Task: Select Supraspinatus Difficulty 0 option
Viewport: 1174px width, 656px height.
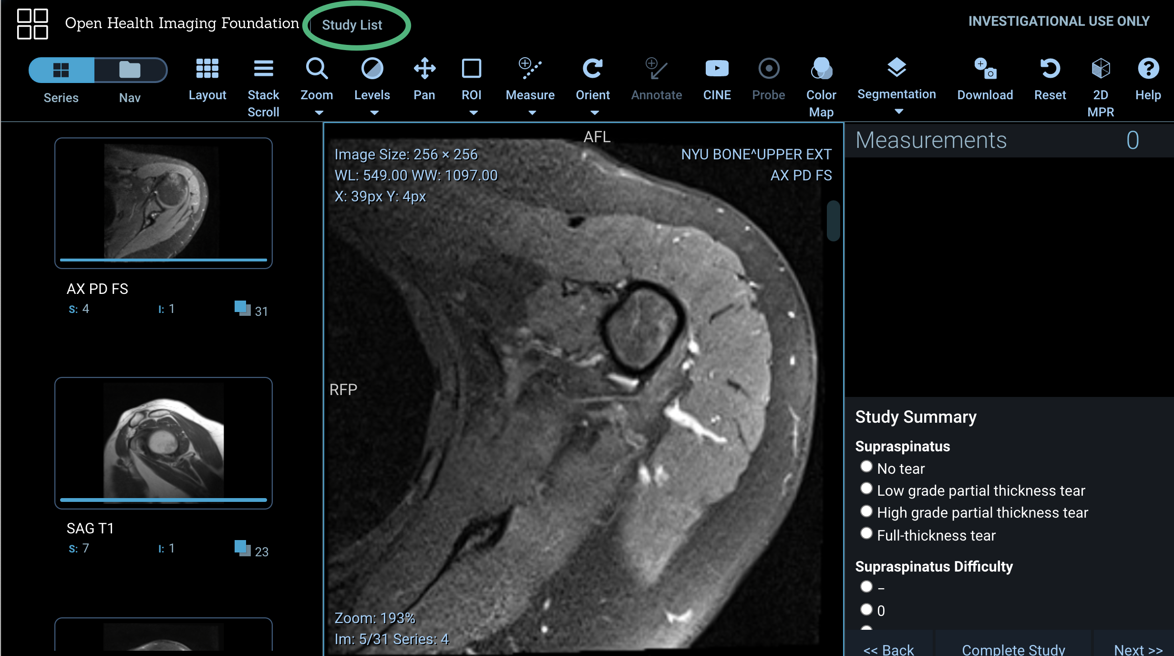Action: (x=866, y=609)
